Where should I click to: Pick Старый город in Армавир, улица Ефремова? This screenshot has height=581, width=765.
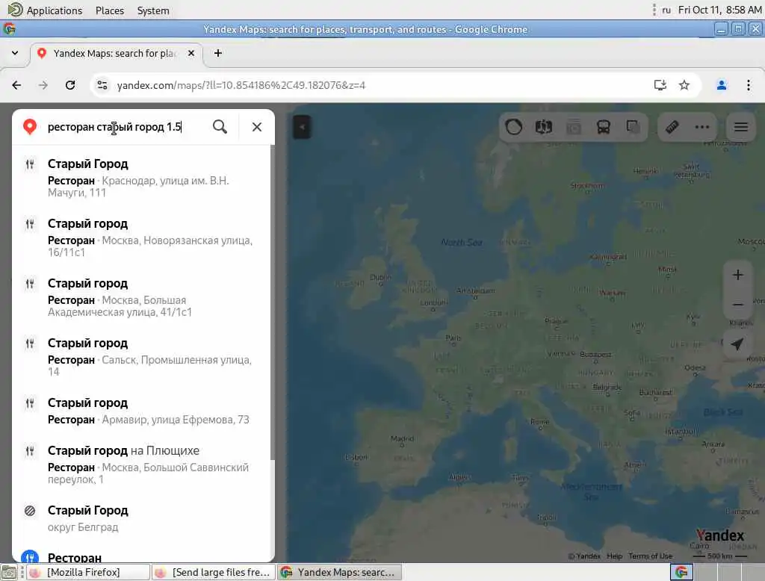[x=143, y=411]
